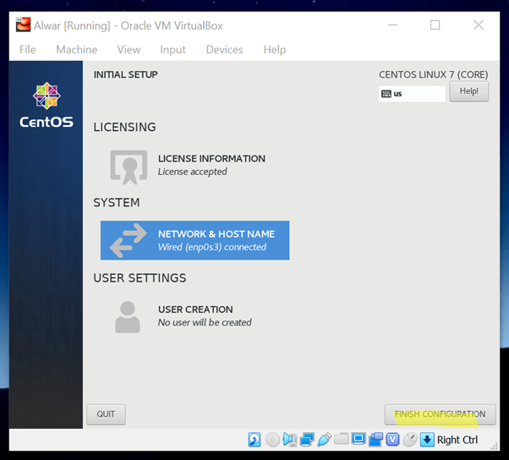Image resolution: width=509 pixels, height=460 pixels.
Task: Click the network adapters status icon
Action: [x=307, y=440]
